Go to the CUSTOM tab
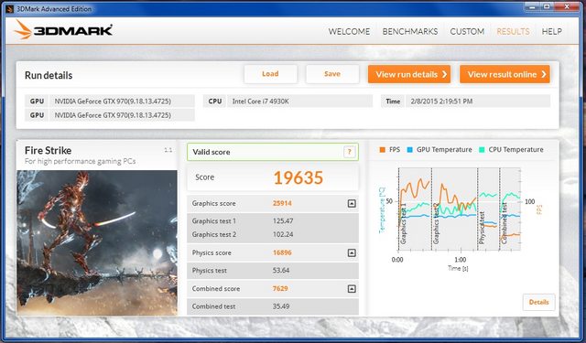 (467, 31)
